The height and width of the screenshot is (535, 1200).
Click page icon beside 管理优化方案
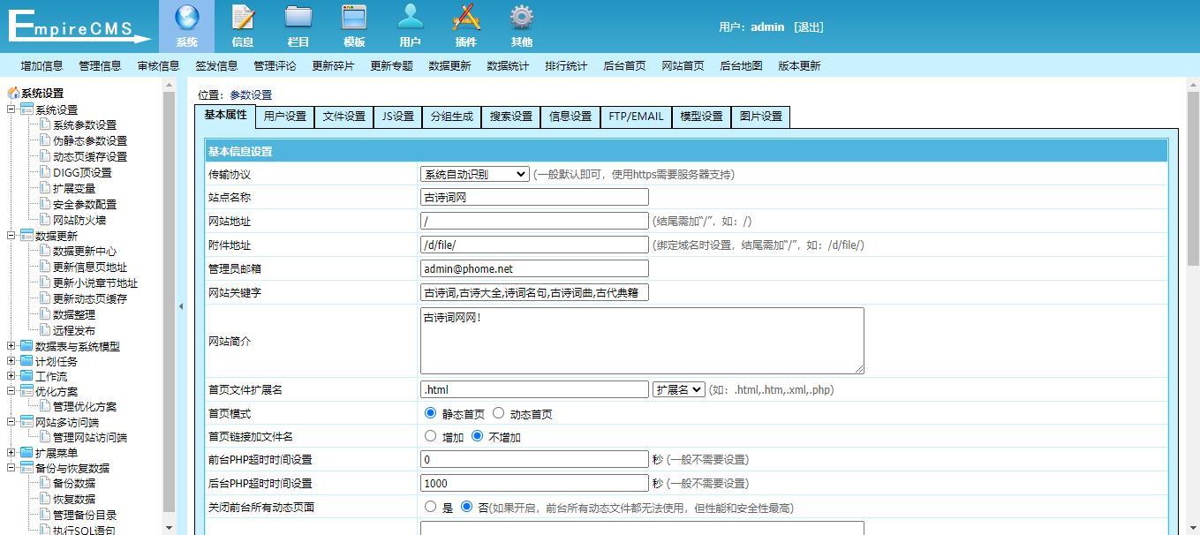45,406
